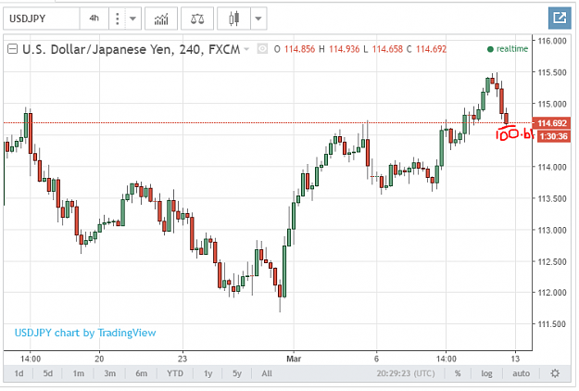Select the 3m range tab

coord(109,373)
